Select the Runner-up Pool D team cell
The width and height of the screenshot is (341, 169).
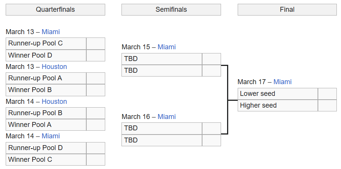[46, 148]
